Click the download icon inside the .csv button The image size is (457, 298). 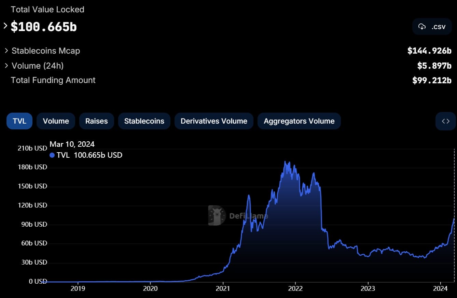click(421, 26)
